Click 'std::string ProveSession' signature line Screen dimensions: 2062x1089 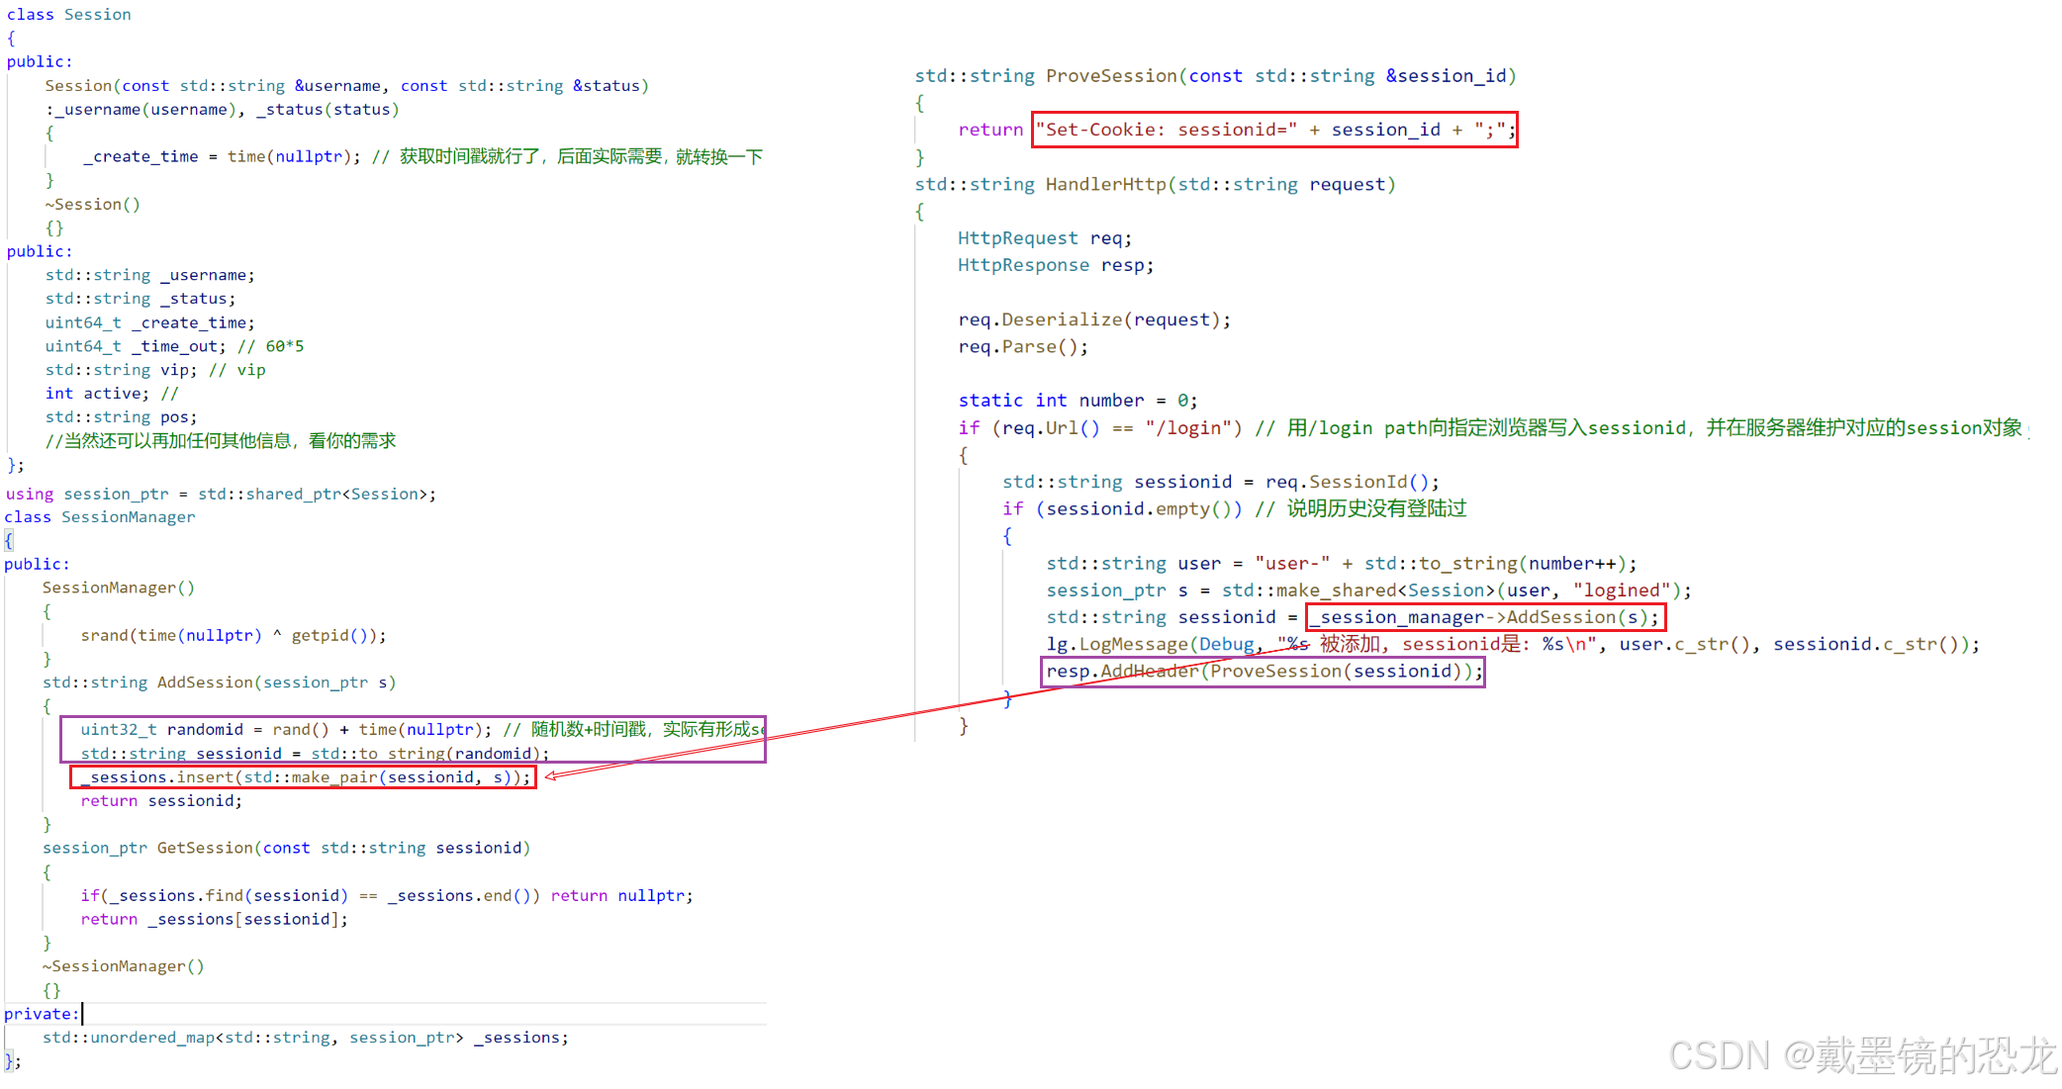[1215, 76]
